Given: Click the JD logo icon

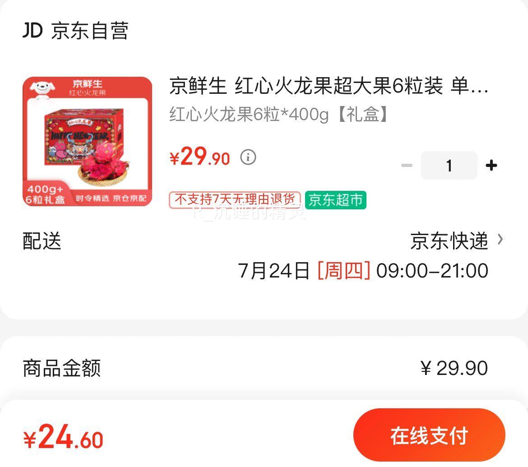Looking at the screenshot, I should (32, 30).
